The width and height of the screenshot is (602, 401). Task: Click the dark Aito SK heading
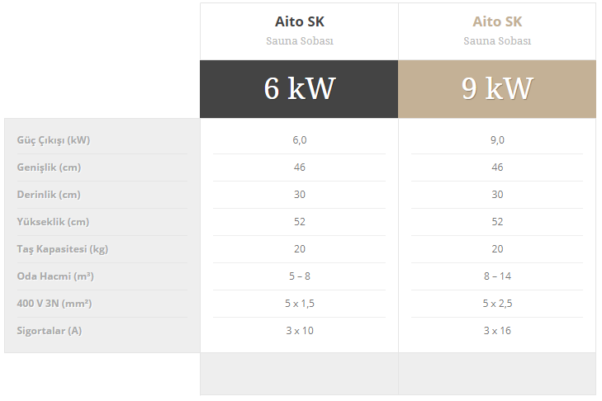tap(299, 21)
